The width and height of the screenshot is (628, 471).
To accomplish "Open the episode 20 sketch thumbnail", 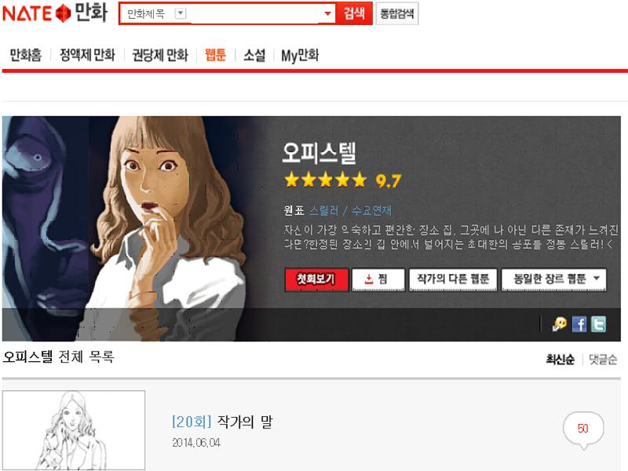I will point(74,430).
